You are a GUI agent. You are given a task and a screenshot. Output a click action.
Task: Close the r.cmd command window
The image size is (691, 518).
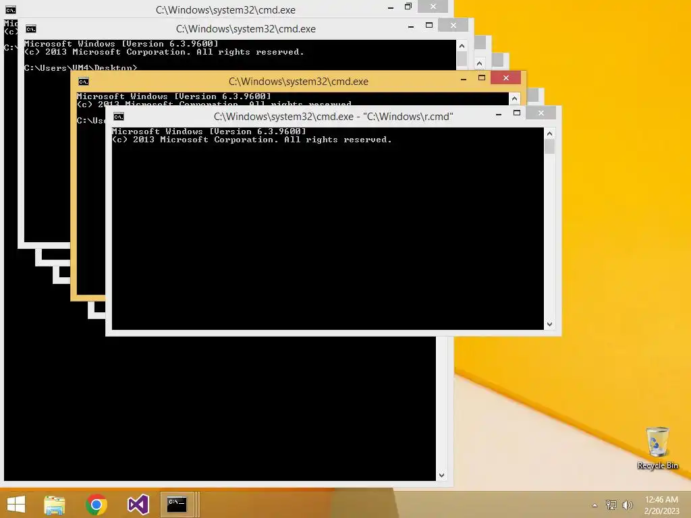pos(541,113)
